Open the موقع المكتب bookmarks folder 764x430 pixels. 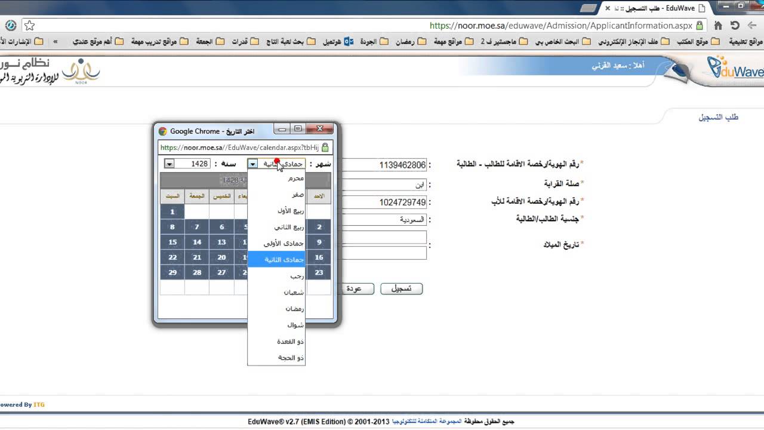[700, 42]
